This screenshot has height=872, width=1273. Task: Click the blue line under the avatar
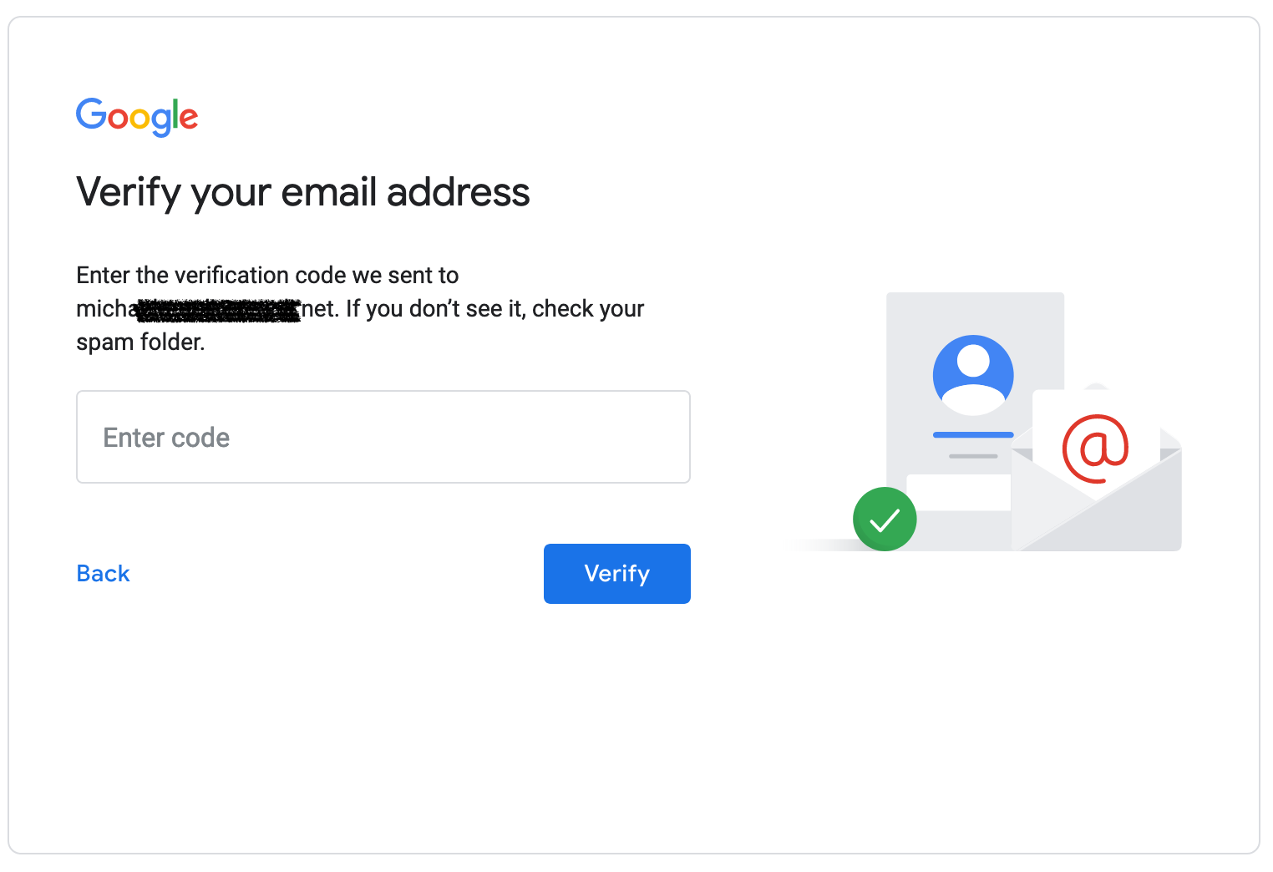coord(973,435)
